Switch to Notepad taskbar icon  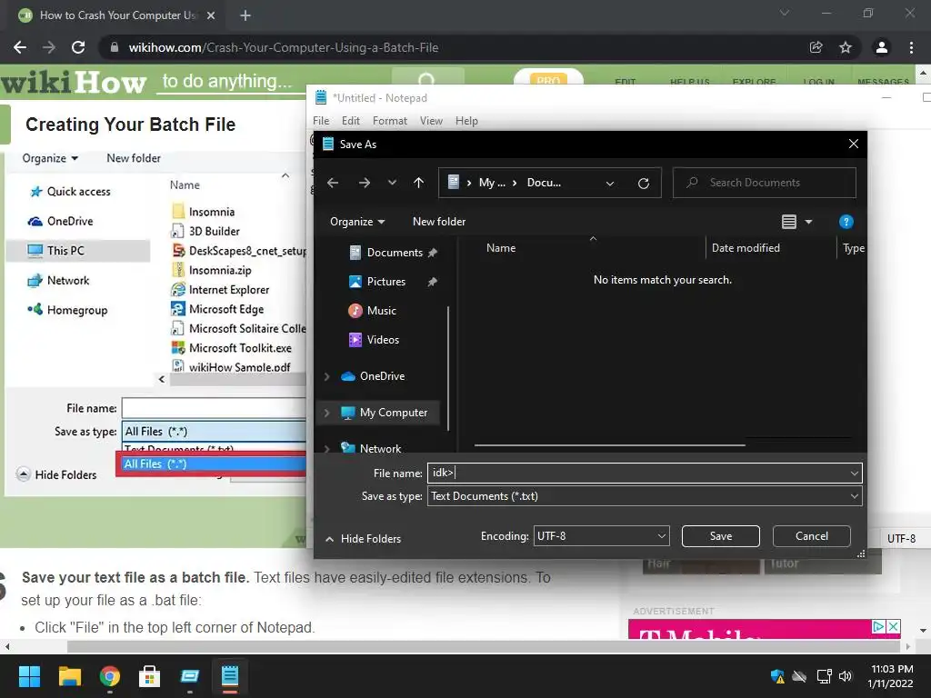pos(230,676)
